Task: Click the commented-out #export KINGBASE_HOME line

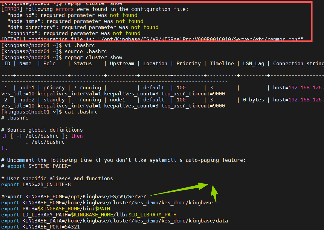Action: tap(74, 196)
